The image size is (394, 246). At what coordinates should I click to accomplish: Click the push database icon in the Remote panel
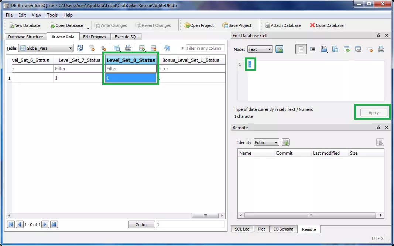pyautogui.click(x=380, y=142)
